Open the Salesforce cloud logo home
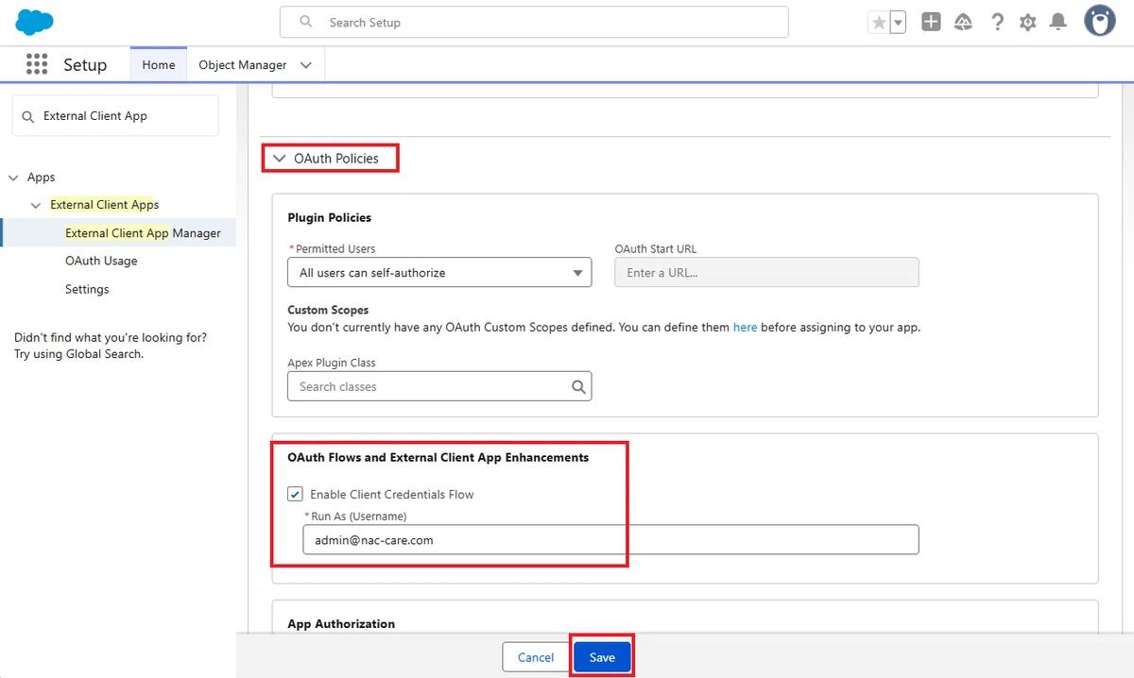Image resolution: width=1134 pixels, height=678 pixels. 36,21
